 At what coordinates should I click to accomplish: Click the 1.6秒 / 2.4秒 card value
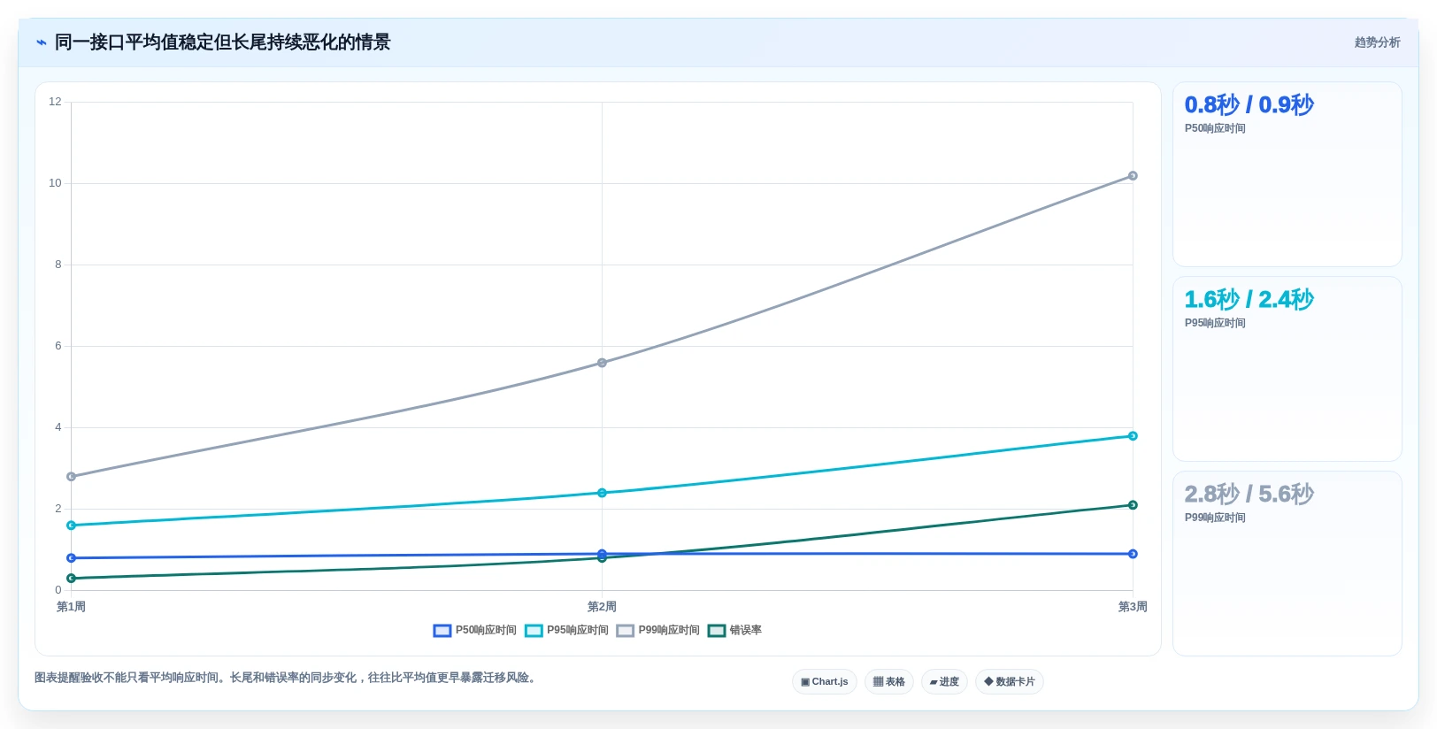point(1249,299)
